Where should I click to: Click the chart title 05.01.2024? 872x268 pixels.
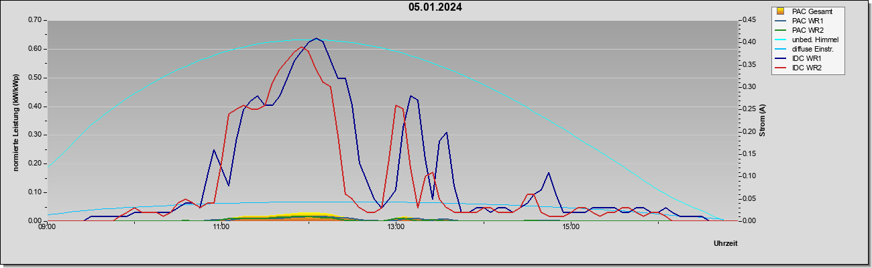click(x=435, y=7)
